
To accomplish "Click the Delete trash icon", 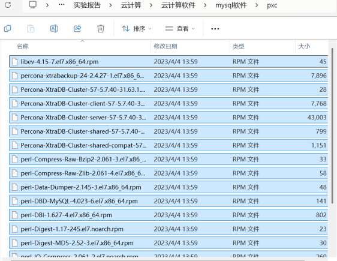I will point(101,28).
